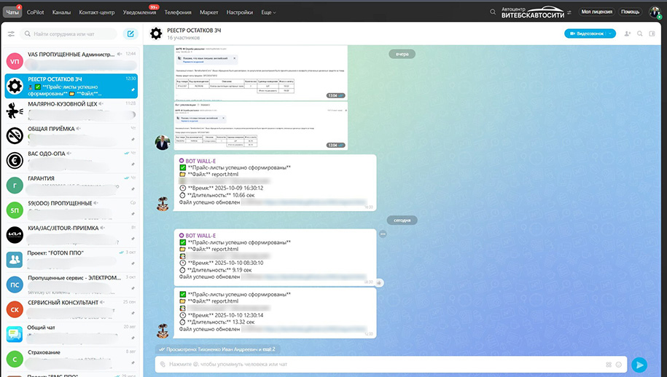Click the send message arrow button

pos(639,365)
